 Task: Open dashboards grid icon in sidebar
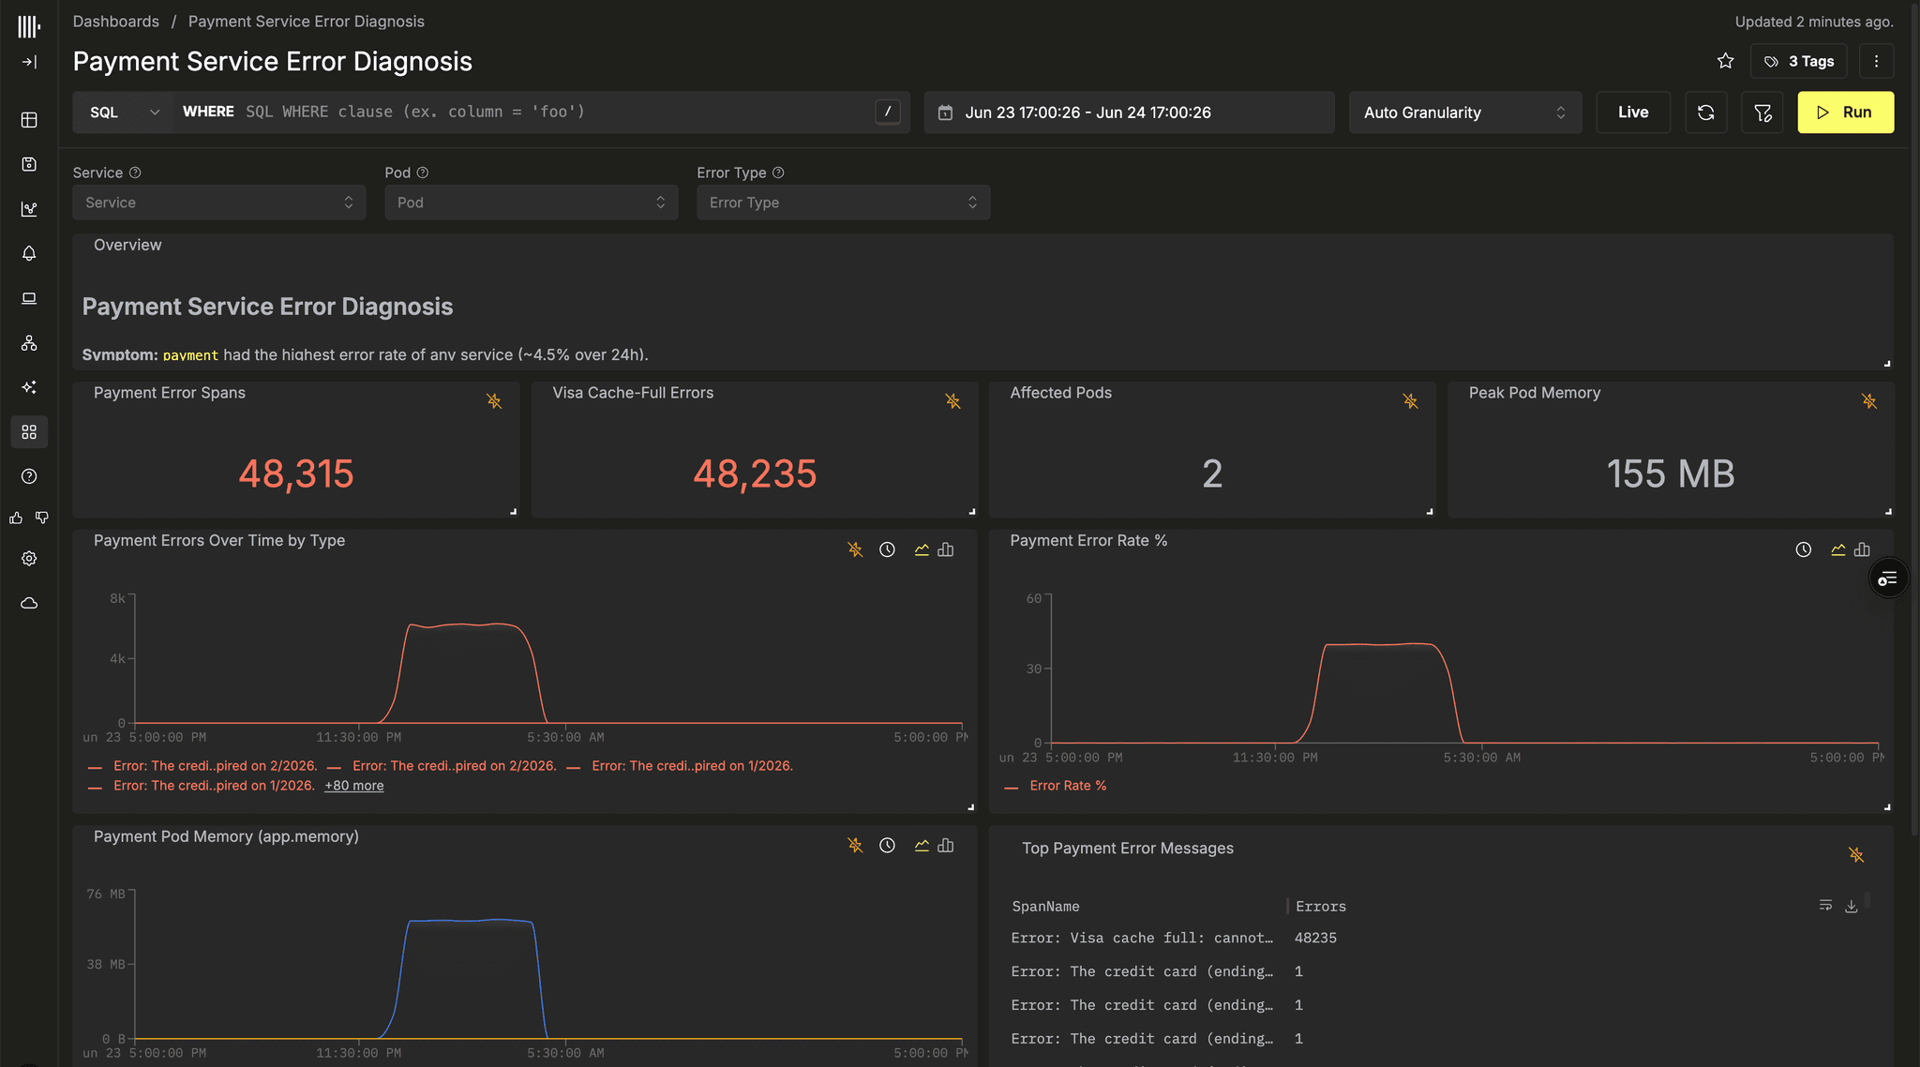(29, 432)
